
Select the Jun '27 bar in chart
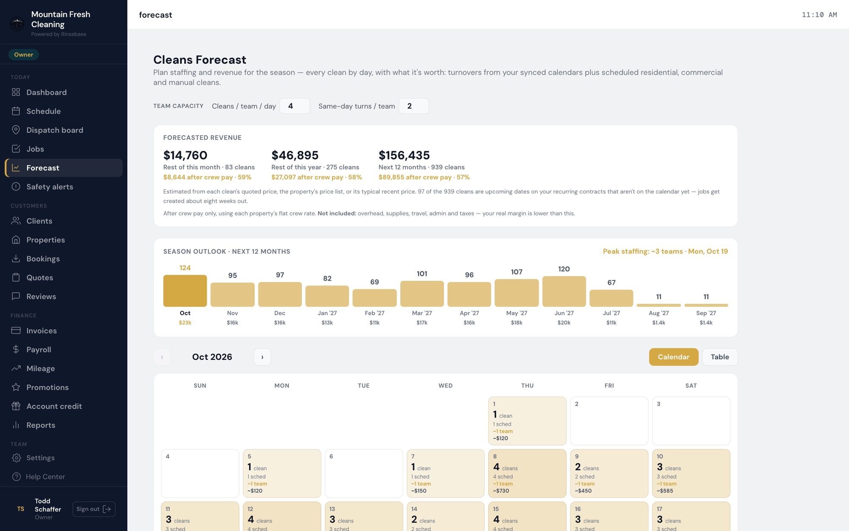pos(564,291)
